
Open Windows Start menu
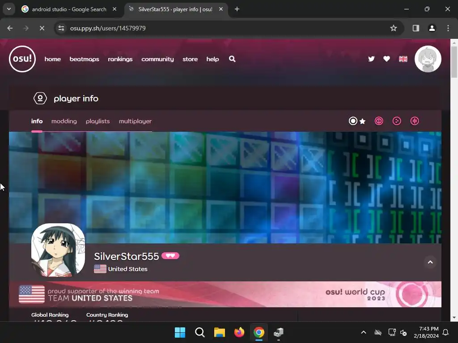[x=180, y=332]
